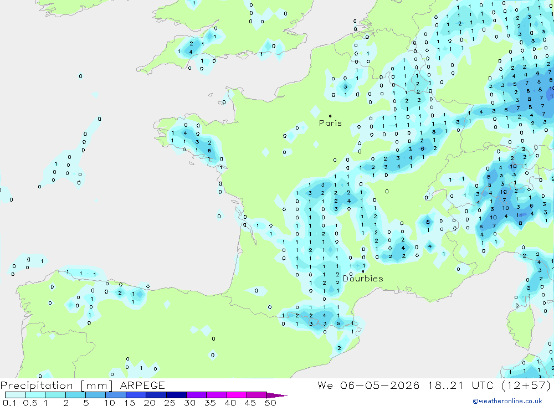This screenshot has height=406, width=554.
Task: Pick the 40–45 mm legend color box
Action: click(x=237, y=395)
